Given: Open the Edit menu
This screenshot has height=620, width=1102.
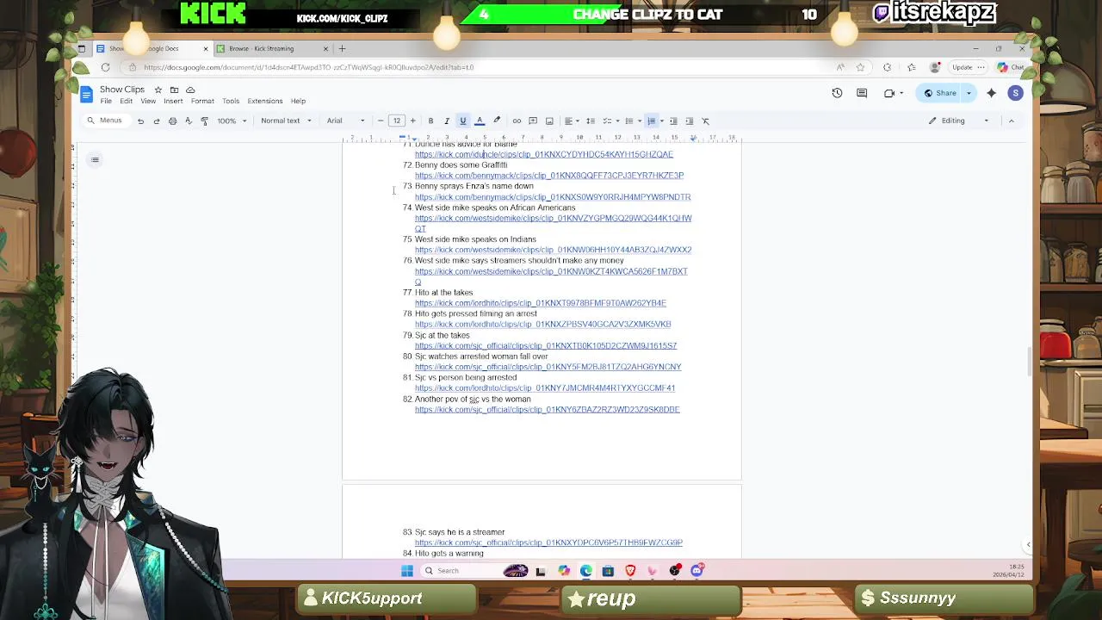Looking at the screenshot, I should click(x=126, y=102).
